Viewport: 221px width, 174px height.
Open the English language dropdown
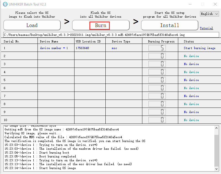[209, 14]
